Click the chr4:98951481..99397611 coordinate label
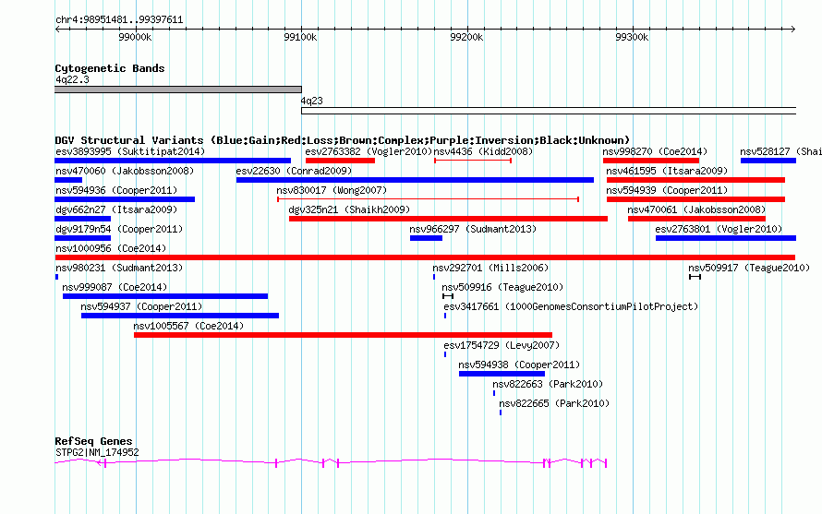The width and height of the screenshot is (822, 514). [x=119, y=20]
